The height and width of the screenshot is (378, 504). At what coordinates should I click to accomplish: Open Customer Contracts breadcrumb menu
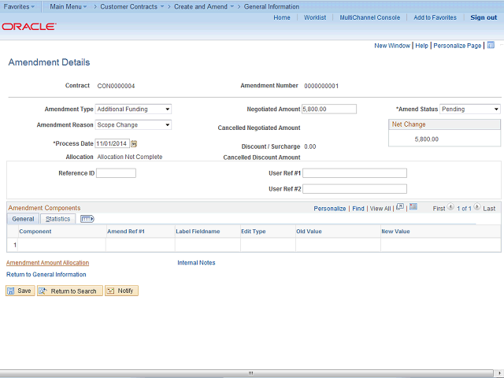[132, 6]
